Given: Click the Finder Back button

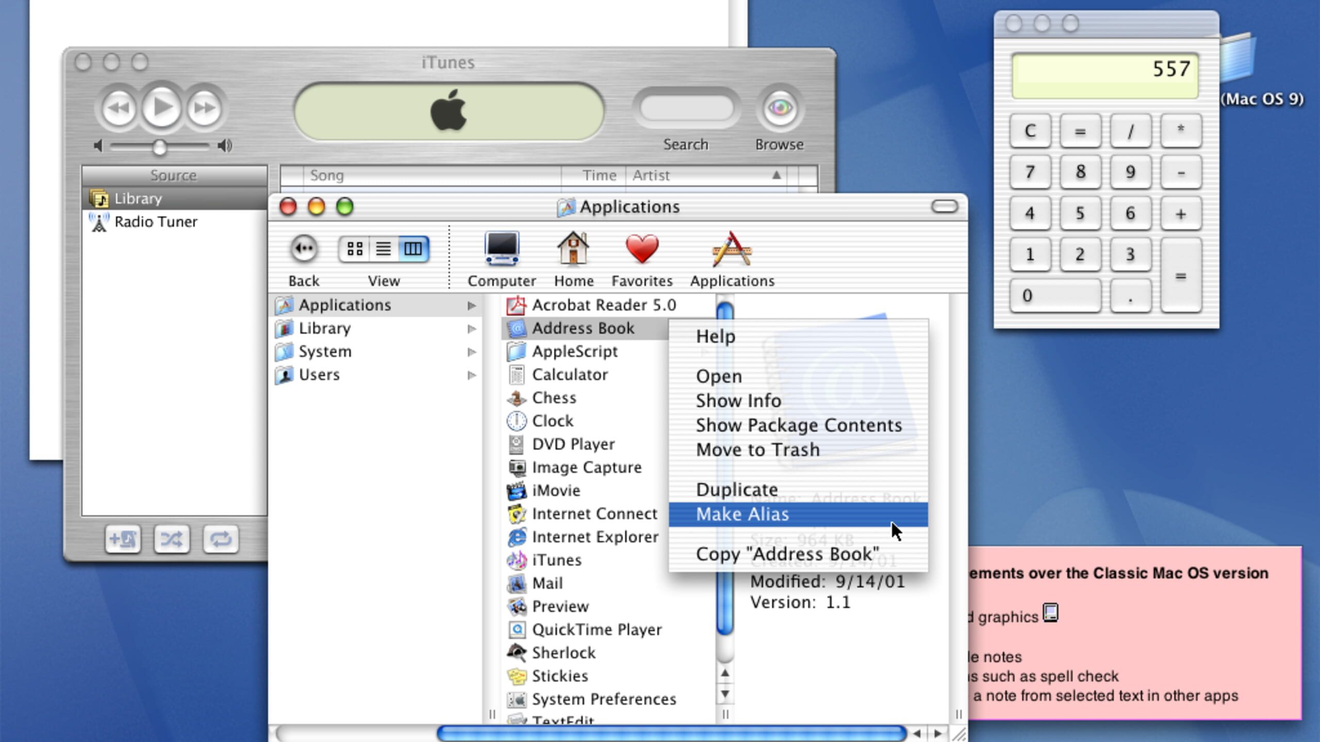Looking at the screenshot, I should click(x=304, y=249).
